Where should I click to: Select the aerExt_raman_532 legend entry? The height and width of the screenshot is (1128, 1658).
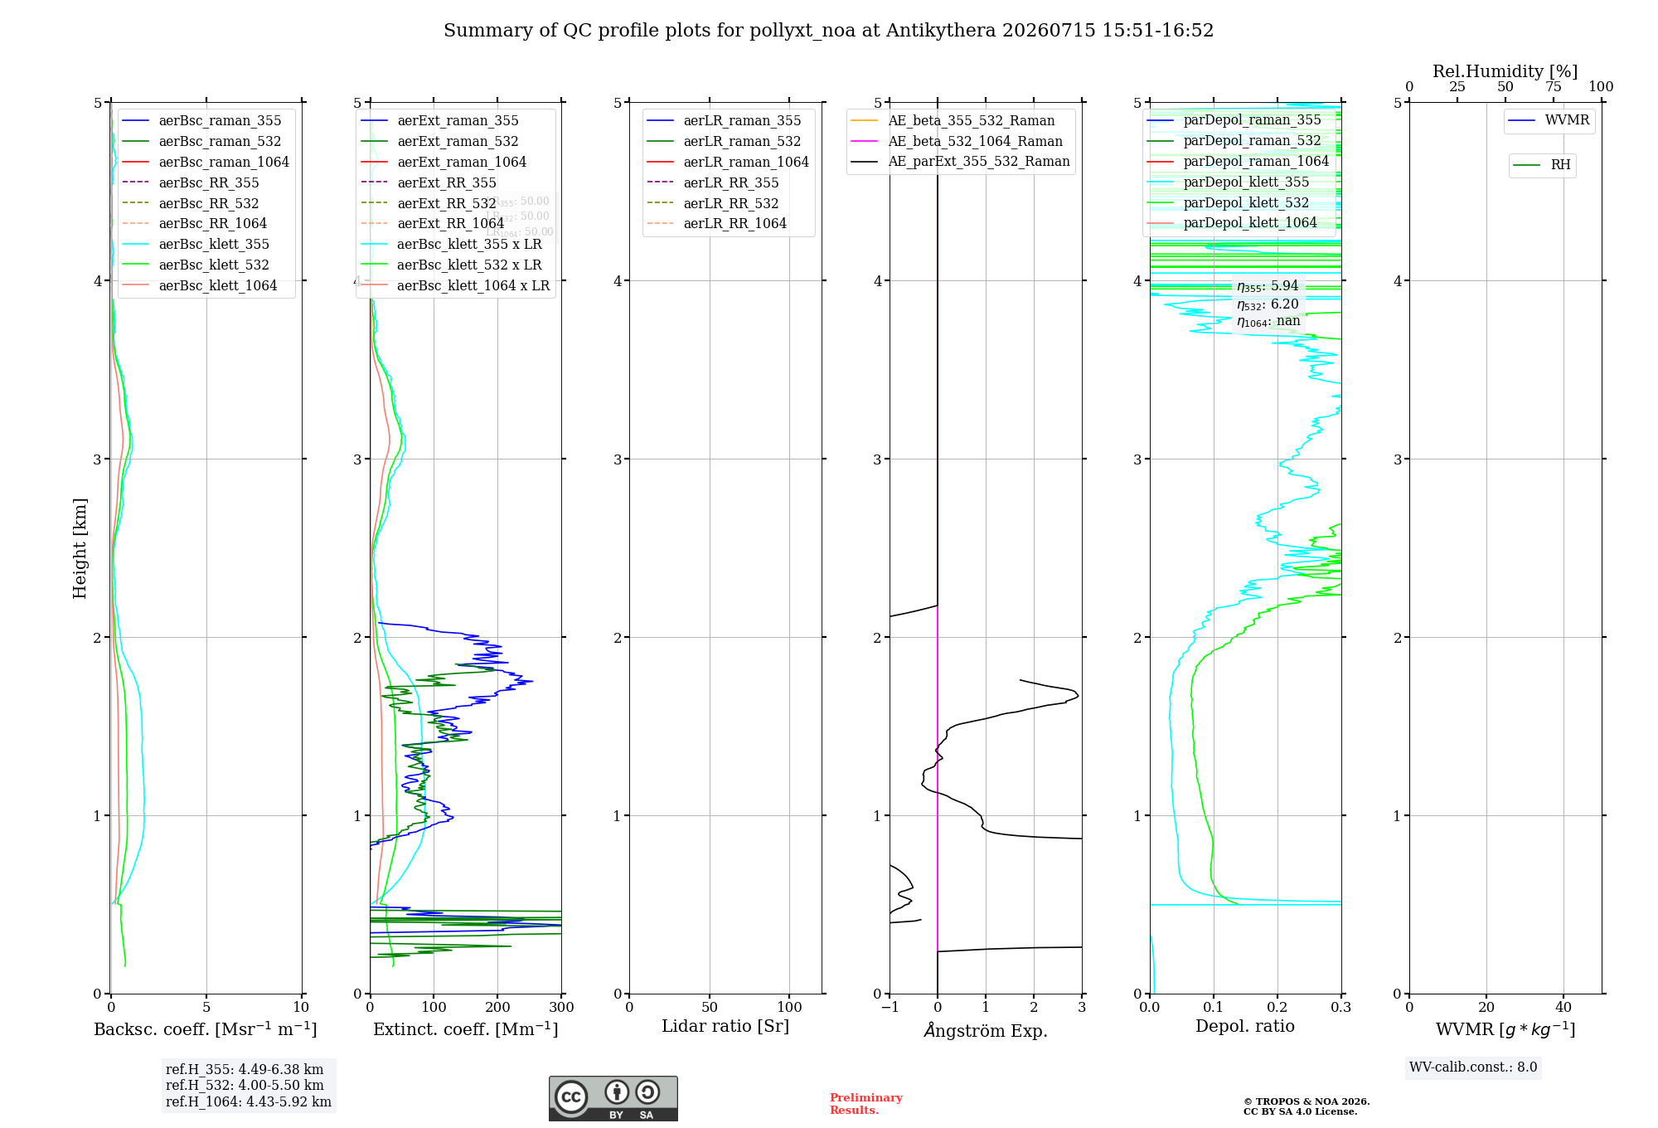(x=439, y=142)
